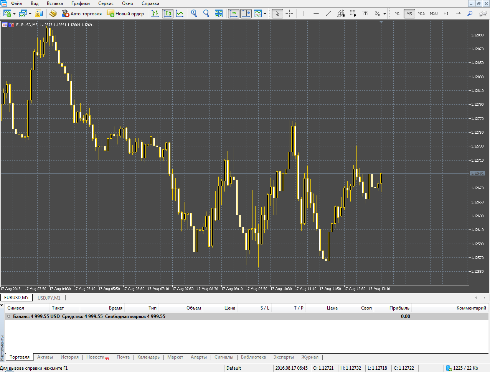Open the indicators list dropdown arrow
Image resolution: width=490 pixels, height=372 pixels.
click(265, 14)
